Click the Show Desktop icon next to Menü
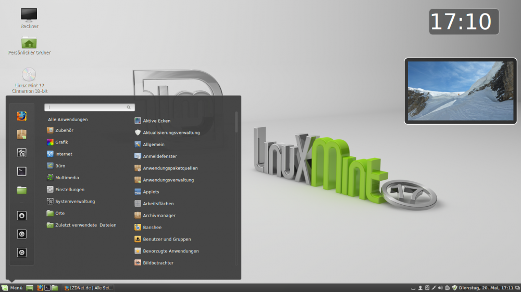Viewport: 521px width, 292px height. (30, 288)
